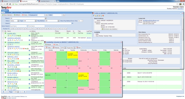Click the Today calendar button

tap(48, 48)
